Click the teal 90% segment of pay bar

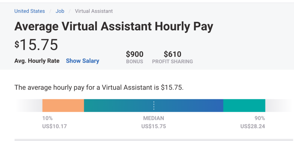244,106
